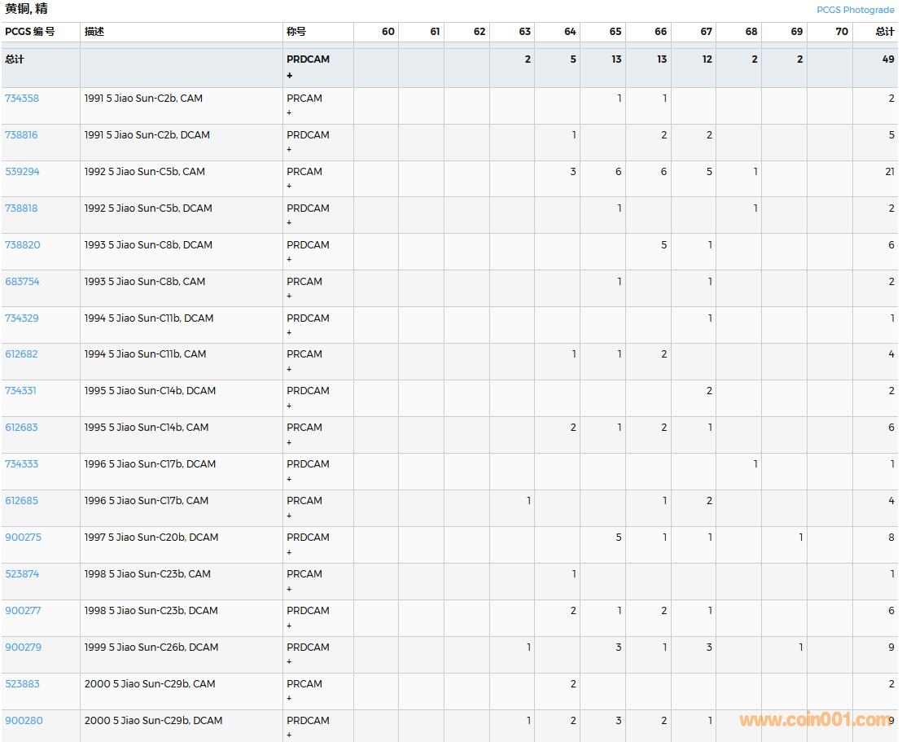Open coin entry 539294
Screen dimensions: 902x742
(22, 172)
